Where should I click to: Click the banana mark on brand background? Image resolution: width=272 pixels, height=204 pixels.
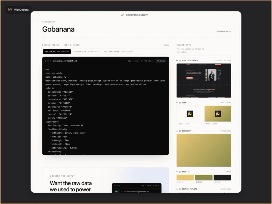pos(218,114)
